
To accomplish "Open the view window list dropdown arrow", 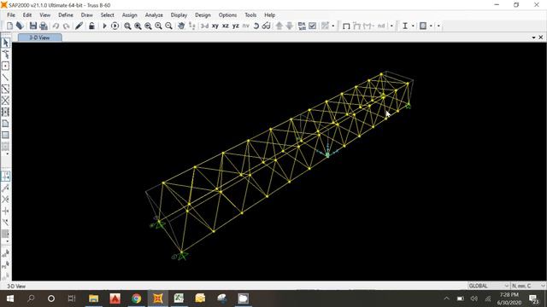I will 533,38.
